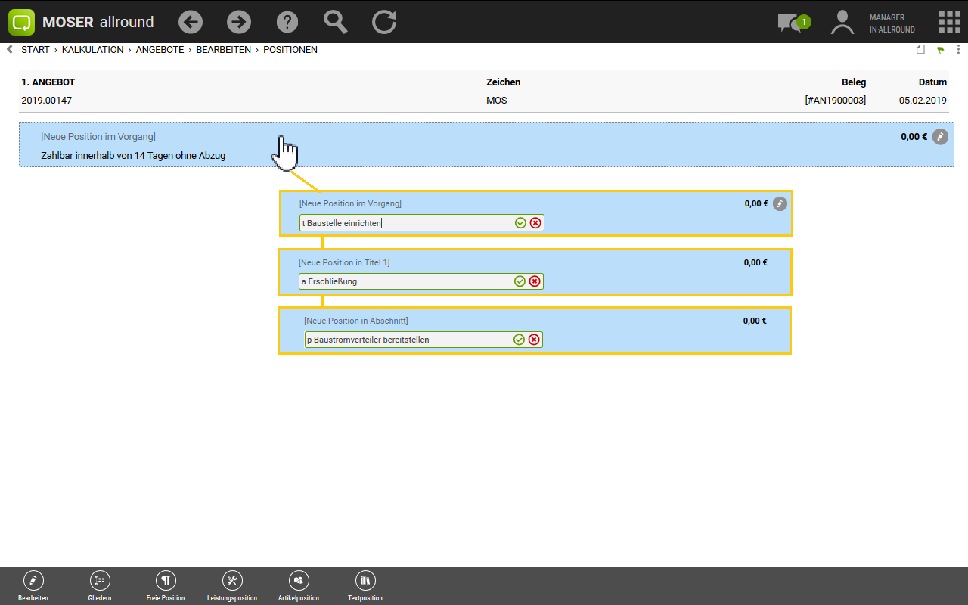Viewport: 968px width, 605px height.
Task: Click the back arrow navigation icon
Action: coord(191,22)
